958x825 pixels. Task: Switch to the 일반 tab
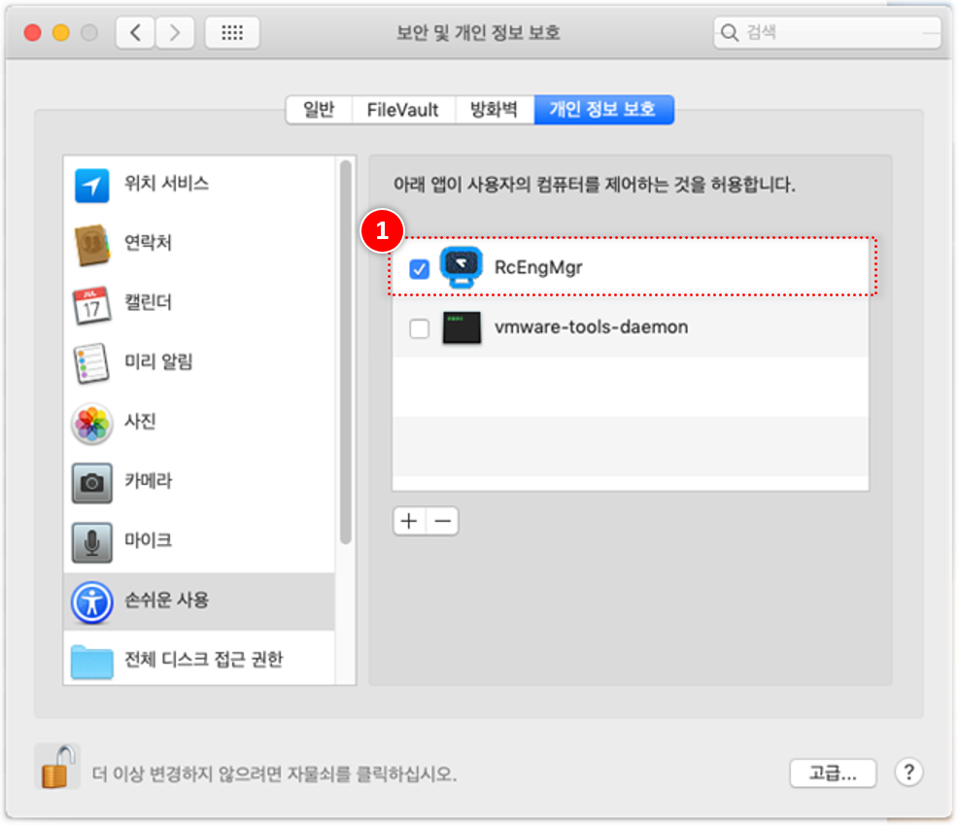319,110
